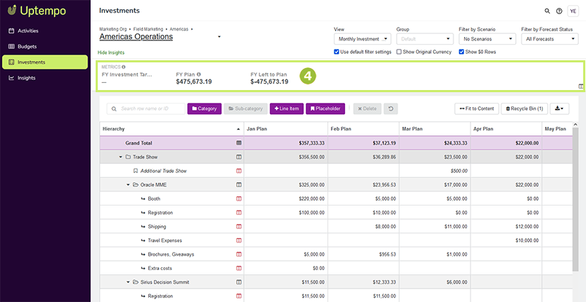Screen dimensions: 586x302
Task: Click the Mar Plan column header
Action: tap(434, 129)
